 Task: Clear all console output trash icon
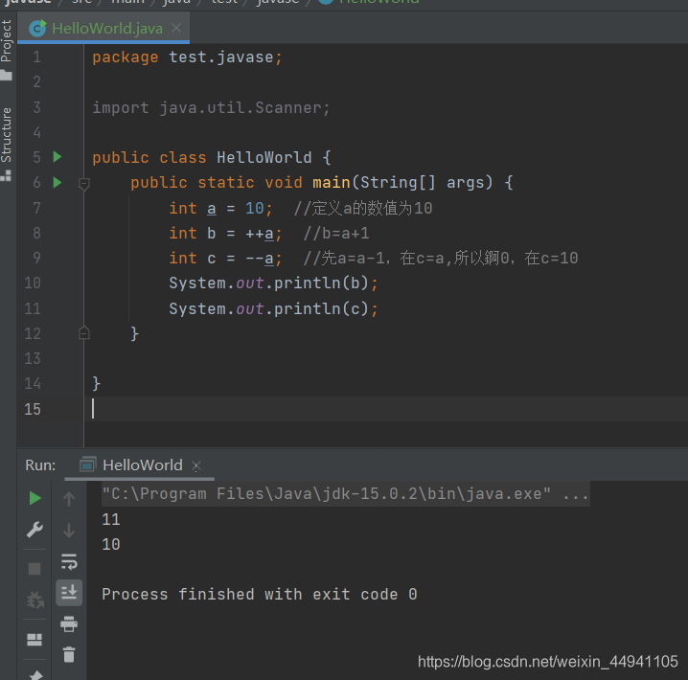pos(69,654)
